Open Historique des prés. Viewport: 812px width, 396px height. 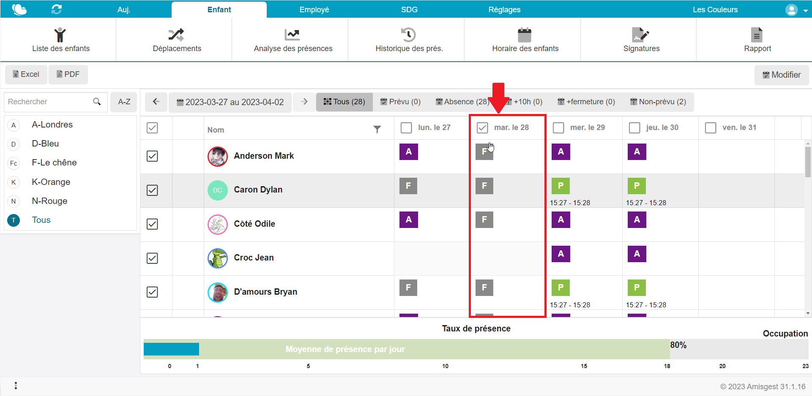(409, 40)
